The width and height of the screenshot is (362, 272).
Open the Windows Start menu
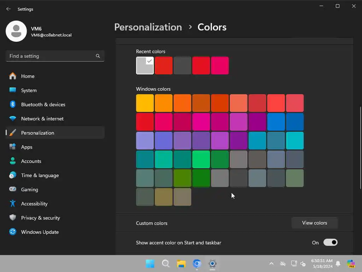[x=150, y=263]
